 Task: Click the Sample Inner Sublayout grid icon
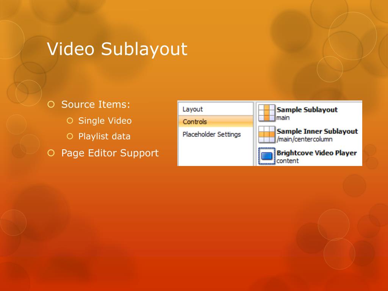266,135
